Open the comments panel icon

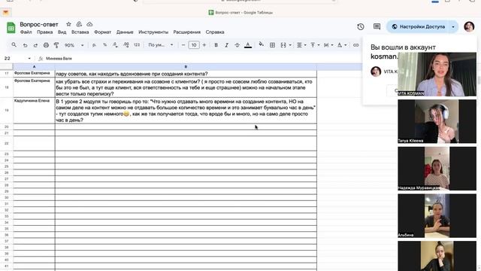click(377, 27)
